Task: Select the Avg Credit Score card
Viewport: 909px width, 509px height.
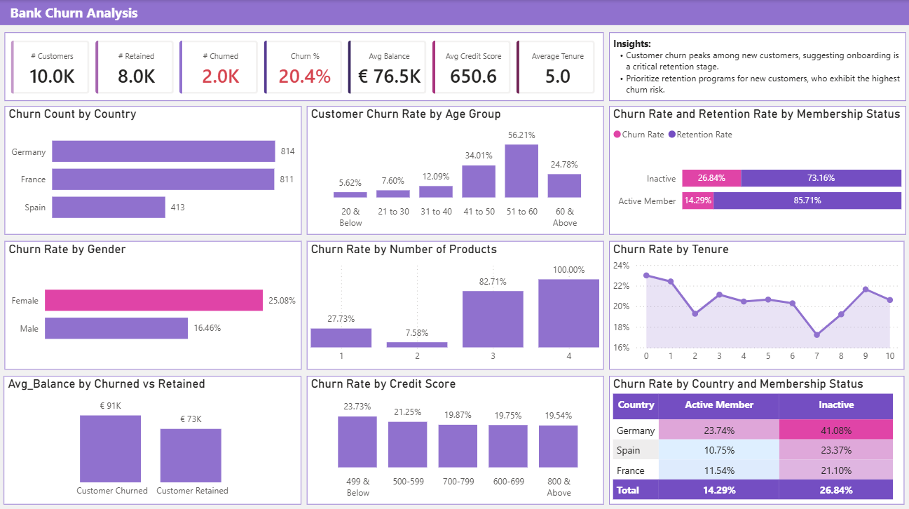Action: tap(472, 67)
